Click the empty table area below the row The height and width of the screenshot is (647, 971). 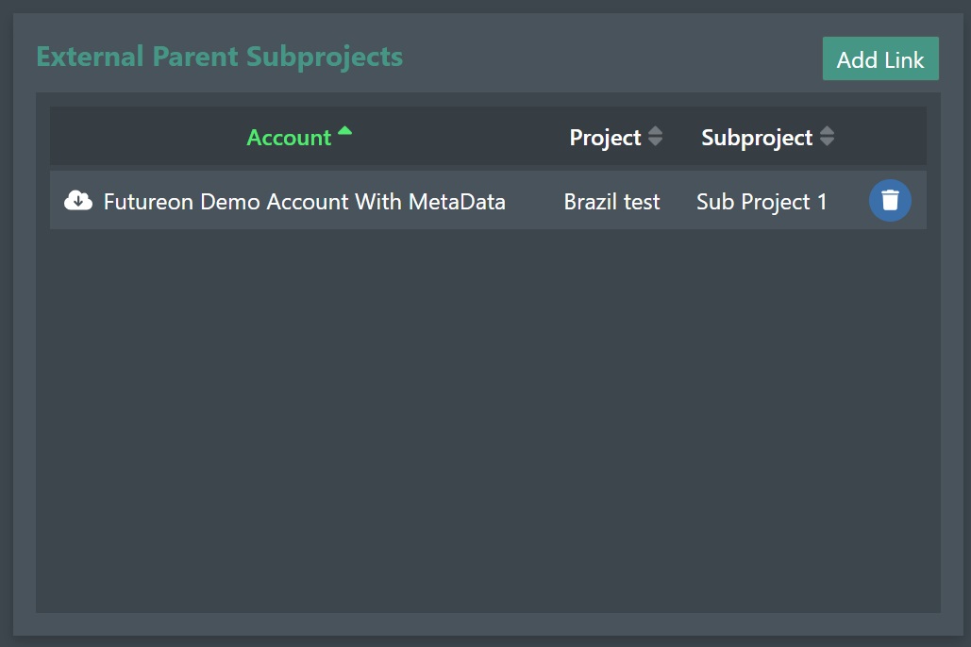click(x=488, y=415)
